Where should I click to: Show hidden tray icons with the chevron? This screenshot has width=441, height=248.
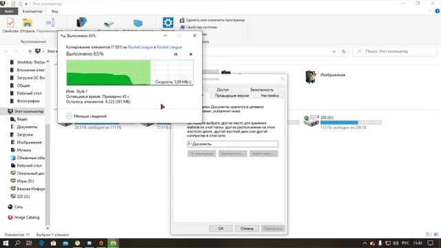(365, 243)
